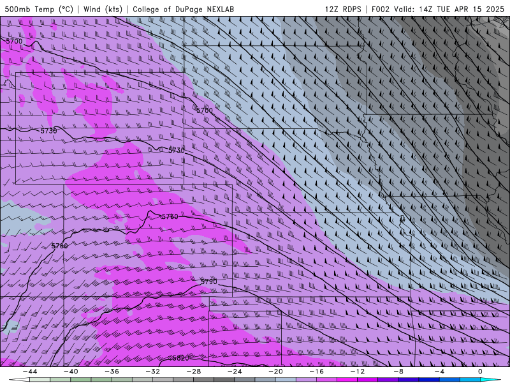The width and height of the screenshot is (510, 383).
Task: Click the -32 colorbar value
Action: [x=152, y=372]
